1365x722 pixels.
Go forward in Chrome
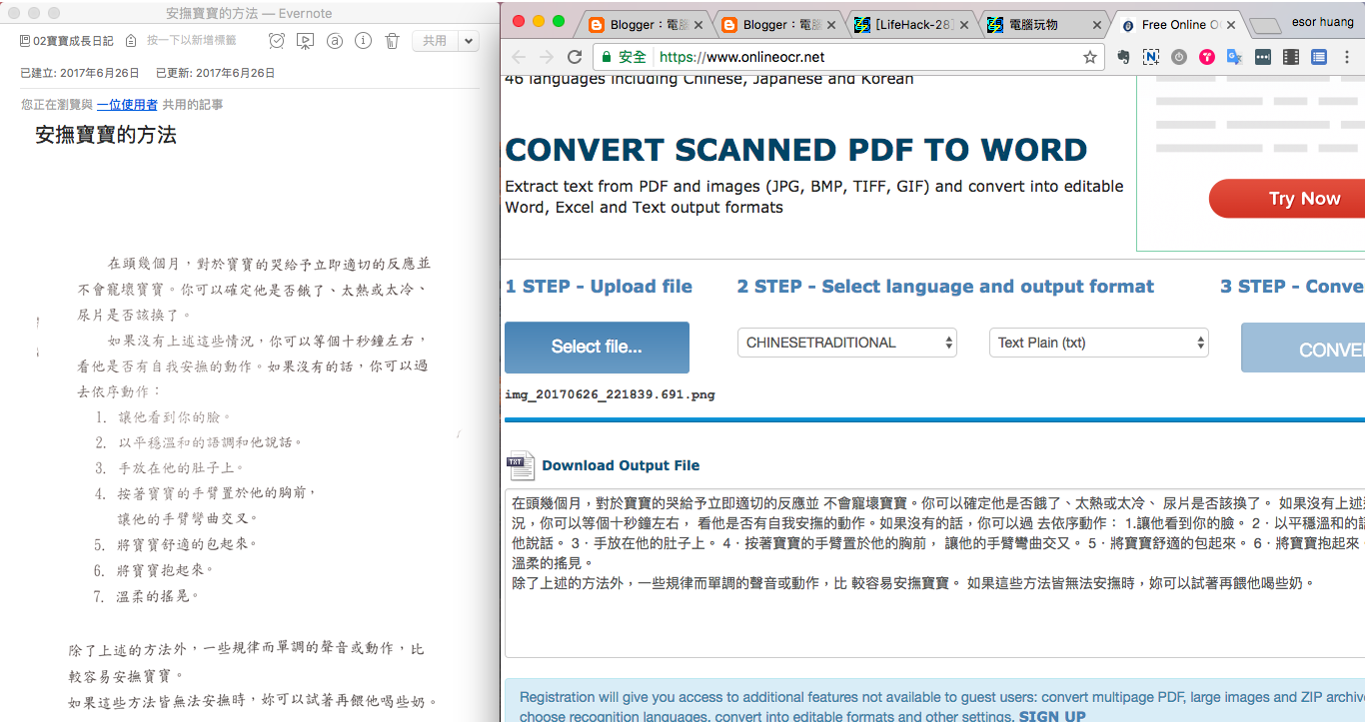point(547,57)
